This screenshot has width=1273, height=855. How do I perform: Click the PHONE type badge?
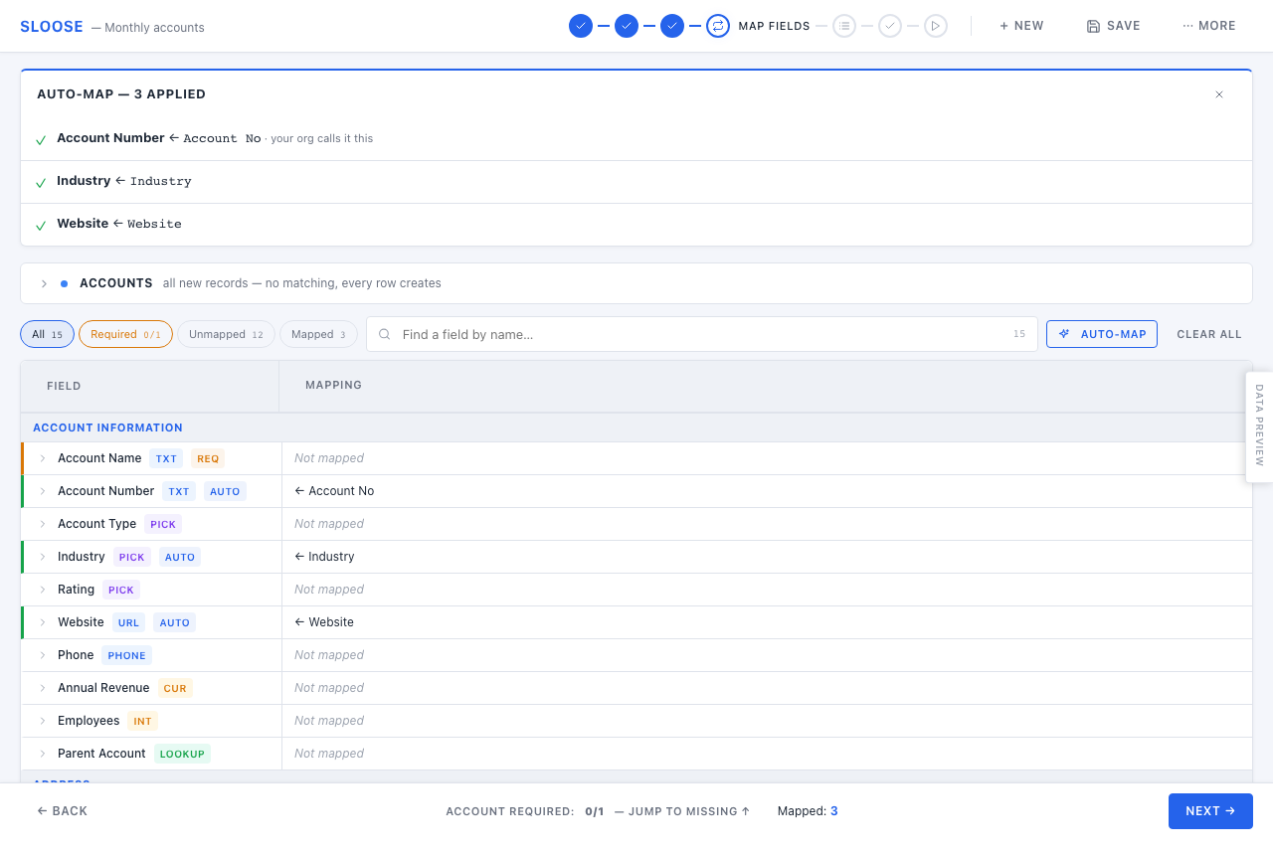[x=127, y=655]
